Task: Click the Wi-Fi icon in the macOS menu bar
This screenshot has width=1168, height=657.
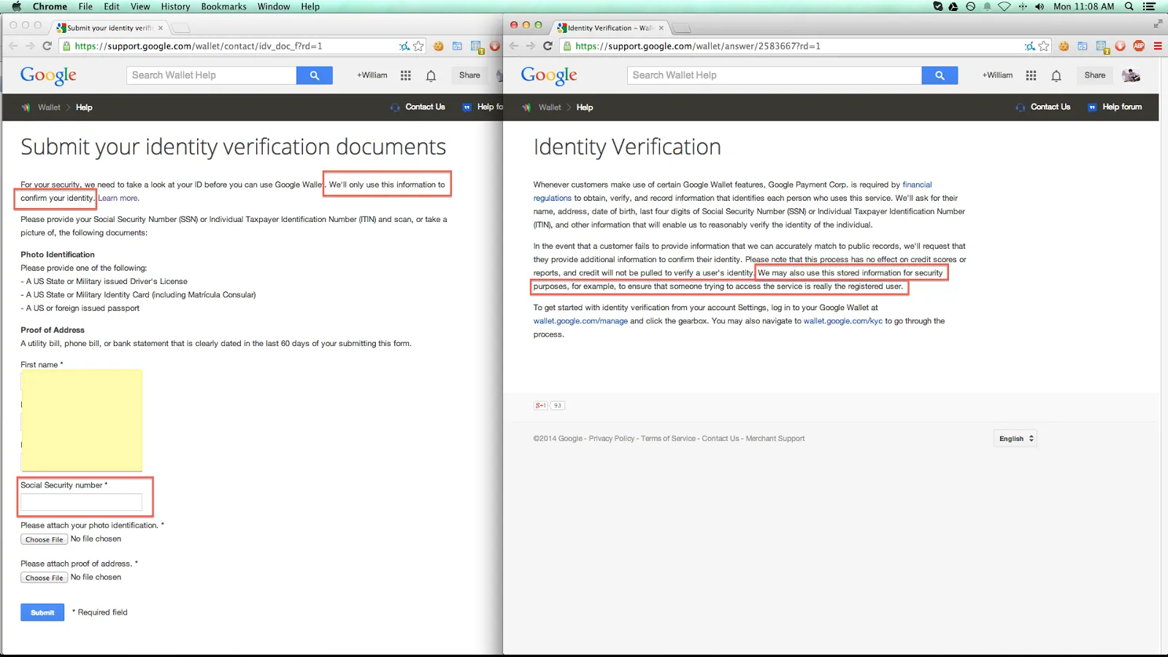Action: coord(1004,7)
